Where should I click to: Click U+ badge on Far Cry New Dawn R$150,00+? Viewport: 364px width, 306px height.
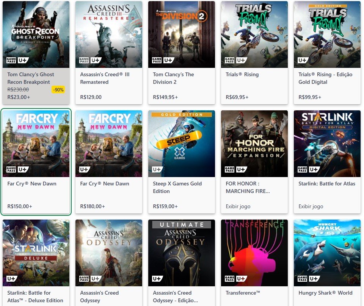point(23,169)
